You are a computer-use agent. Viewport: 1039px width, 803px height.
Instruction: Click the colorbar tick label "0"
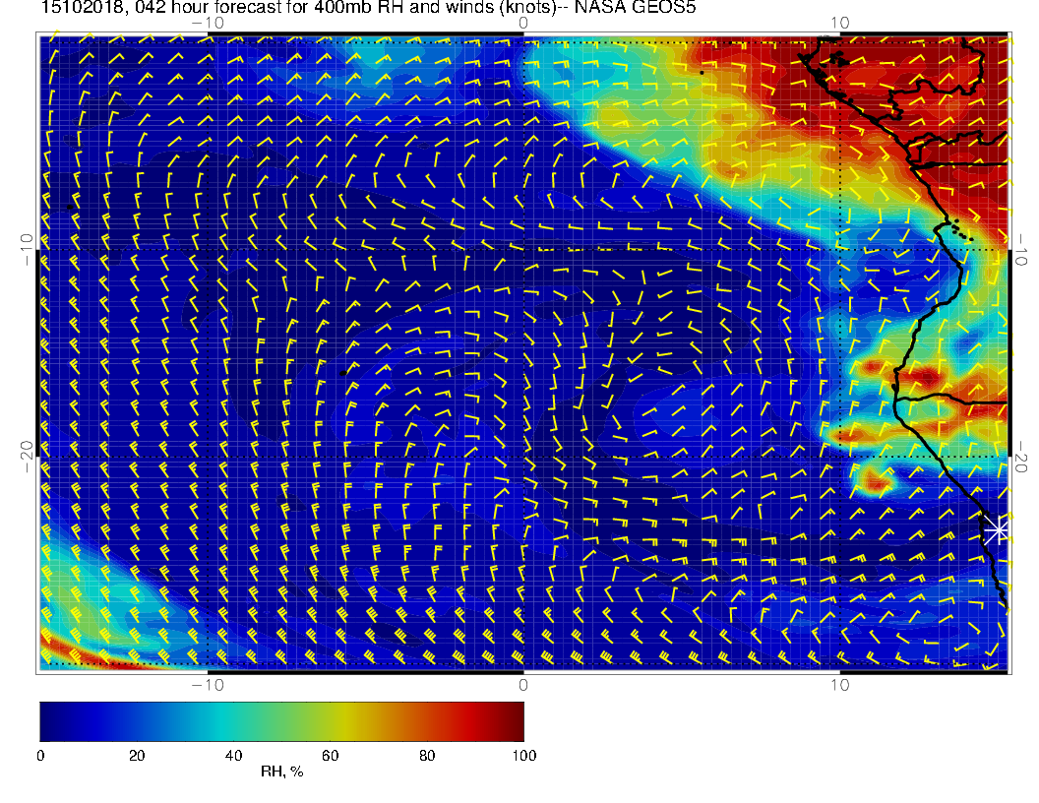tap(41, 756)
